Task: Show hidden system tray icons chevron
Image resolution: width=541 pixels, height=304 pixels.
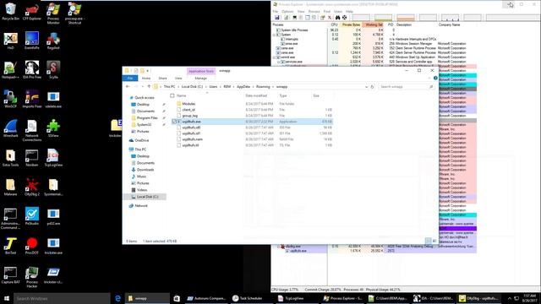Action: click(509, 298)
